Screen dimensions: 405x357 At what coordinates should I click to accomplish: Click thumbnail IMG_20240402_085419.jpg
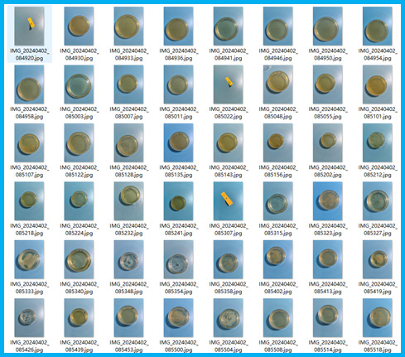coord(378,259)
